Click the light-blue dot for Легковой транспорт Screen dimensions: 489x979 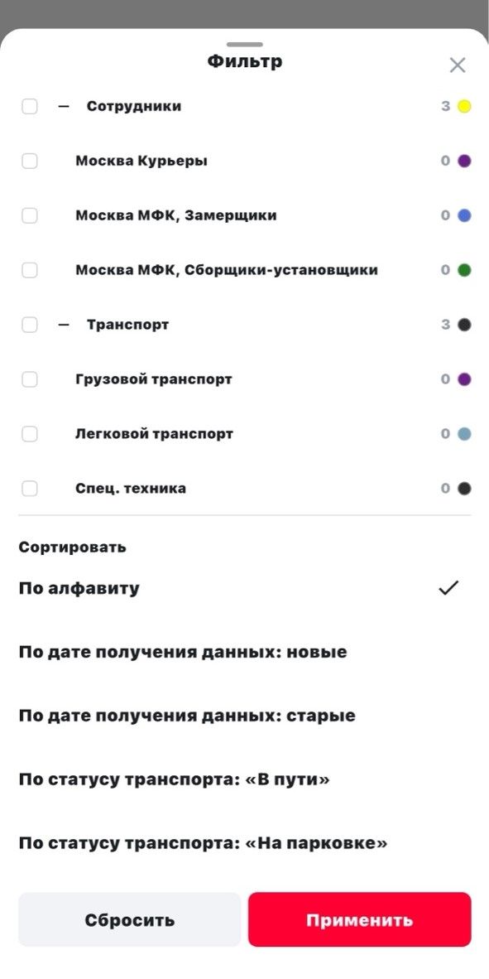(464, 434)
